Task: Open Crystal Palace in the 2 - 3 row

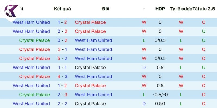Action: (34, 94)
